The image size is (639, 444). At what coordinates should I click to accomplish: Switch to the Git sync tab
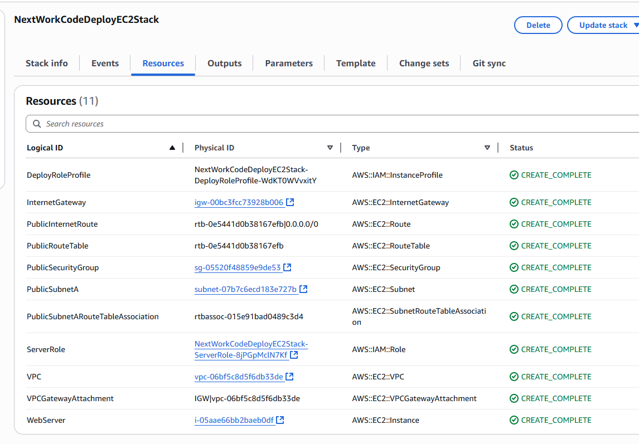click(489, 63)
